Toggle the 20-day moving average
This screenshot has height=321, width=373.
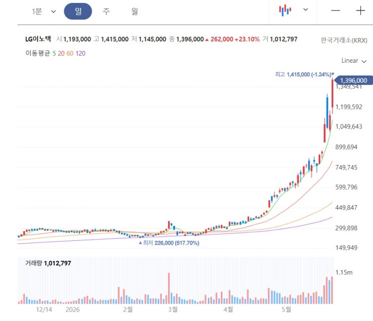61,54
